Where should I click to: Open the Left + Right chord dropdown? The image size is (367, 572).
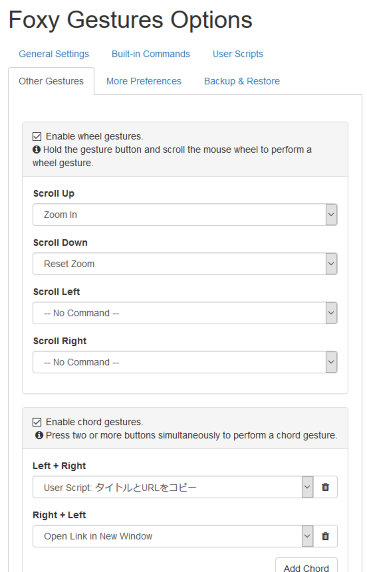click(173, 487)
